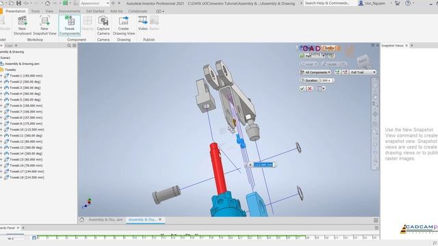This screenshot has width=438, height=246.
Task: Open the Full Trail dropdown
Action: [363, 72]
